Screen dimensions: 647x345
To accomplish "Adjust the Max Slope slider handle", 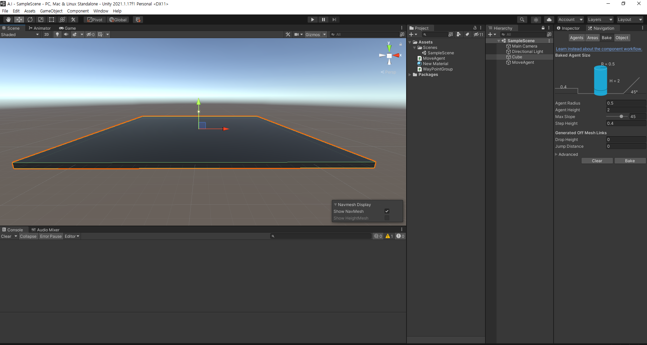I will click(x=621, y=117).
